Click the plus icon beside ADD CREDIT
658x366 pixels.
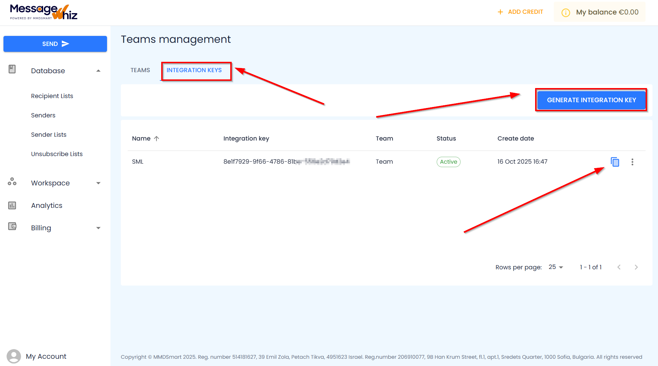[501, 11]
